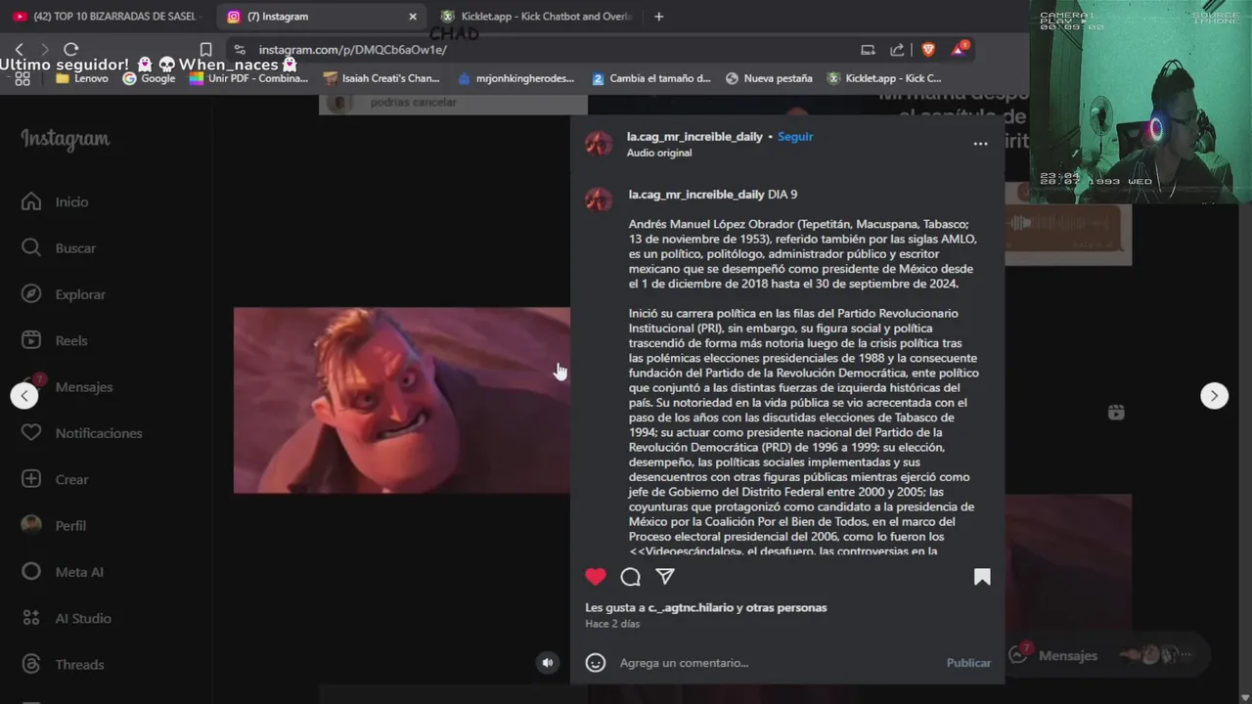Open Threads from the sidebar
The image size is (1252, 704).
tap(63, 665)
